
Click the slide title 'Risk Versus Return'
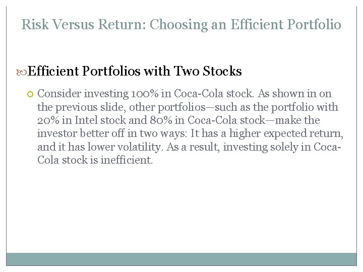tap(181, 24)
